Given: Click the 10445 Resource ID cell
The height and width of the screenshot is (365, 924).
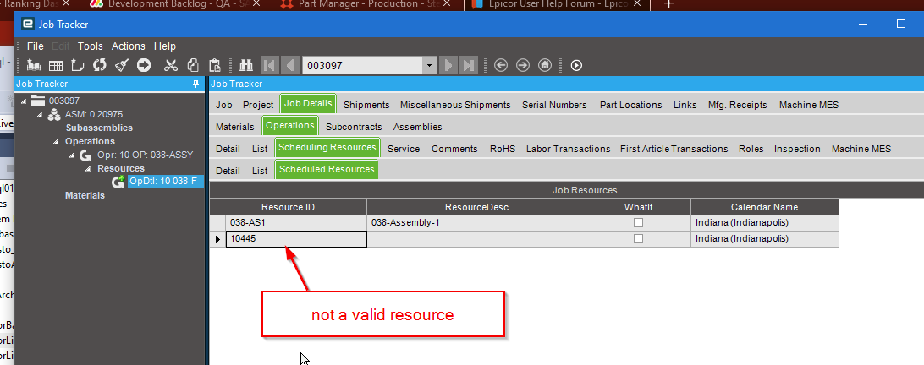Looking at the screenshot, I should coord(296,239).
